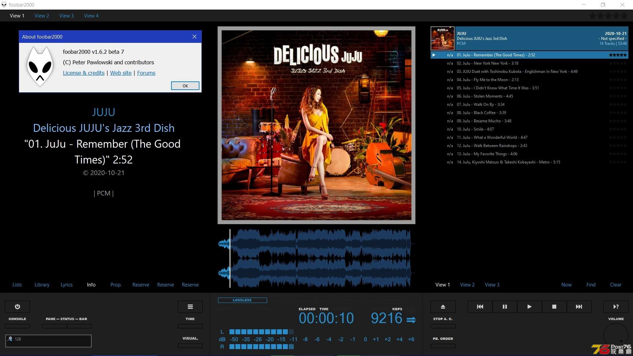The height and width of the screenshot is (356, 633).
Task: Pause playback with the pause button
Action: pyautogui.click(x=505, y=307)
